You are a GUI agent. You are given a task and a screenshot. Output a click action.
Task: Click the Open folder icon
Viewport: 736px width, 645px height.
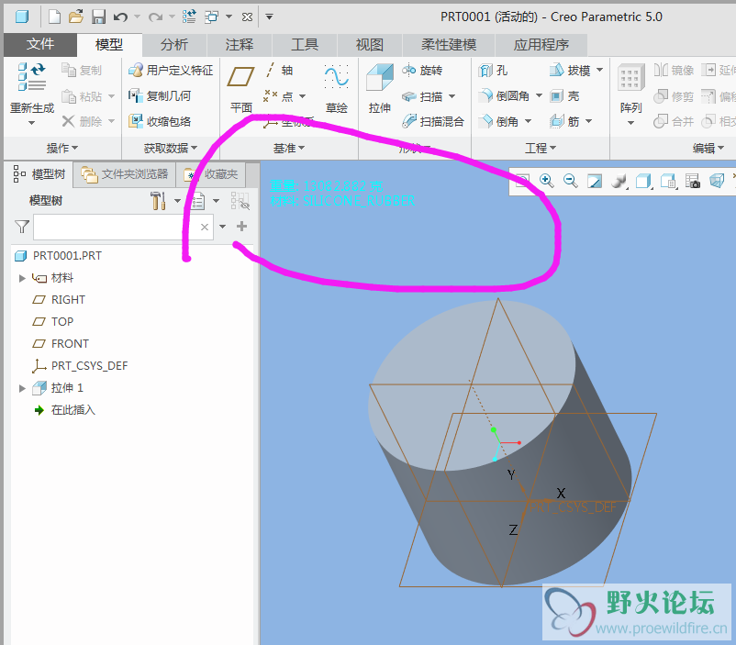click(x=76, y=17)
